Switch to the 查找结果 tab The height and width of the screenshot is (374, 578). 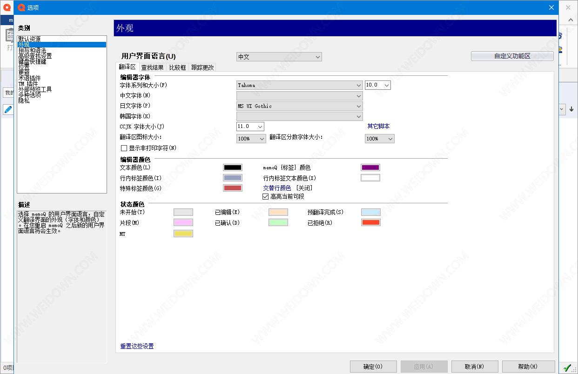pos(152,67)
